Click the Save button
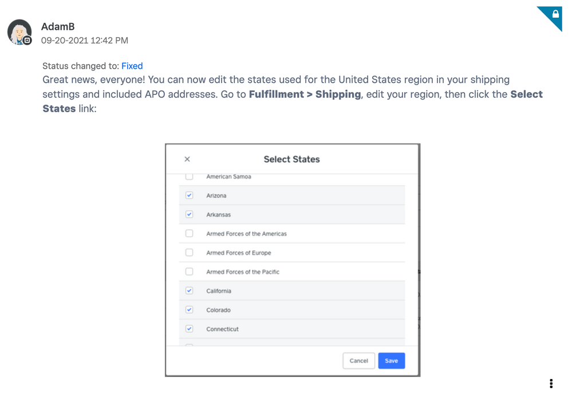Image resolution: width=572 pixels, height=399 pixels. (391, 361)
